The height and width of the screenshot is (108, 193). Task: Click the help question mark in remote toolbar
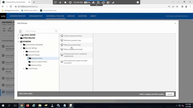pyautogui.click(x=138, y=2)
